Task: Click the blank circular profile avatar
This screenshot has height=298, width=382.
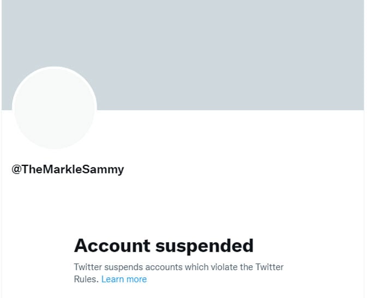Action: point(54,108)
